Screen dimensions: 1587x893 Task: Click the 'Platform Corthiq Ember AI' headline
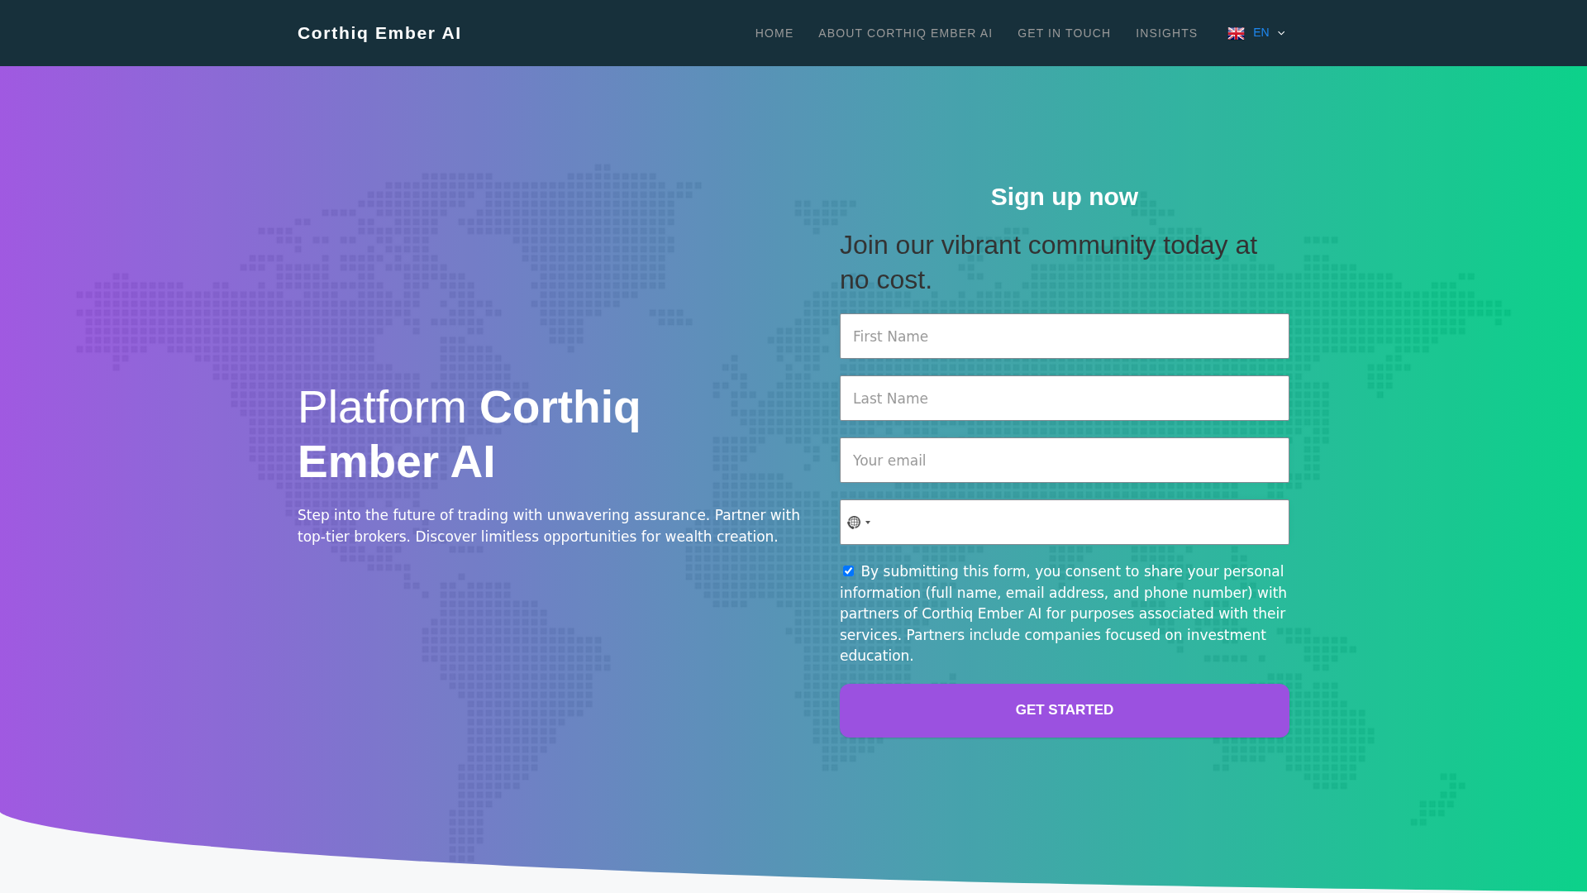coord(469,434)
